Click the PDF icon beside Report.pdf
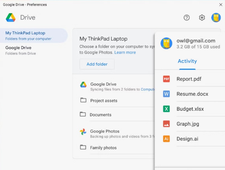Image resolution: width=225 pixels, height=170 pixels. 166,79
